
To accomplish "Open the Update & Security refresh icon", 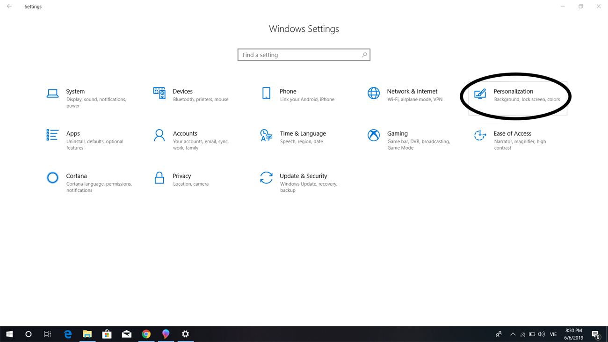I will [266, 178].
